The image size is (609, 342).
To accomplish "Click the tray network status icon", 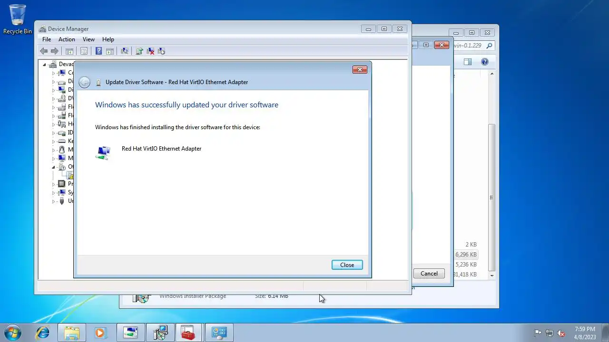I will [550, 333].
